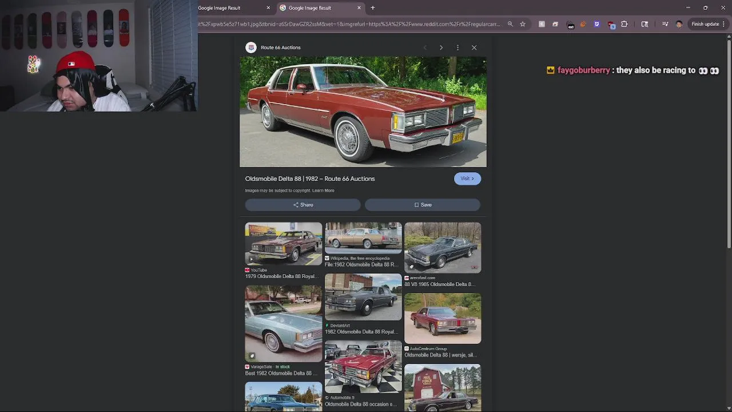Click the stacked-windows extension icon
Screen dimensions: 732x412
point(555,24)
